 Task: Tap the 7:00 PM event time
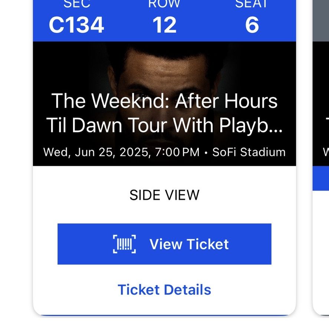coord(177,152)
